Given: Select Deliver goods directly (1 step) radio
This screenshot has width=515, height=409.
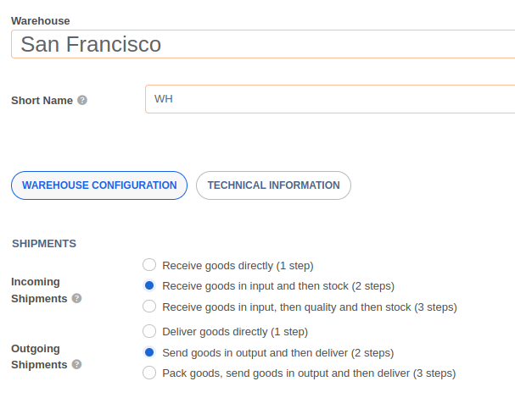Looking at the screenshot, I should [149, 331].
